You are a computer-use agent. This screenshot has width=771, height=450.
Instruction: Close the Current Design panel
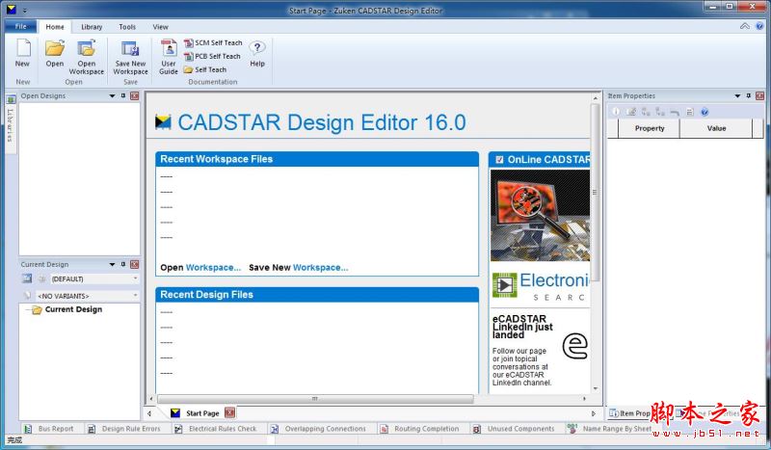tap(134, 265)
